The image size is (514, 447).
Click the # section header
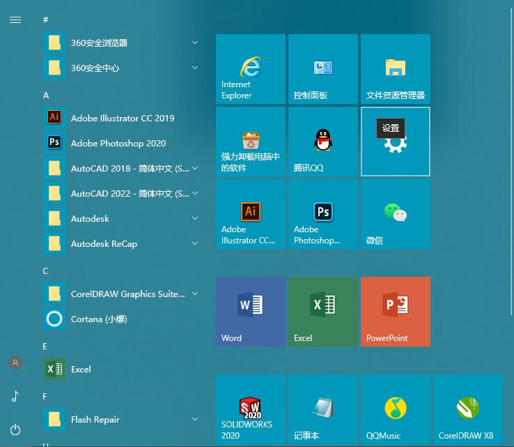point(45,20)
